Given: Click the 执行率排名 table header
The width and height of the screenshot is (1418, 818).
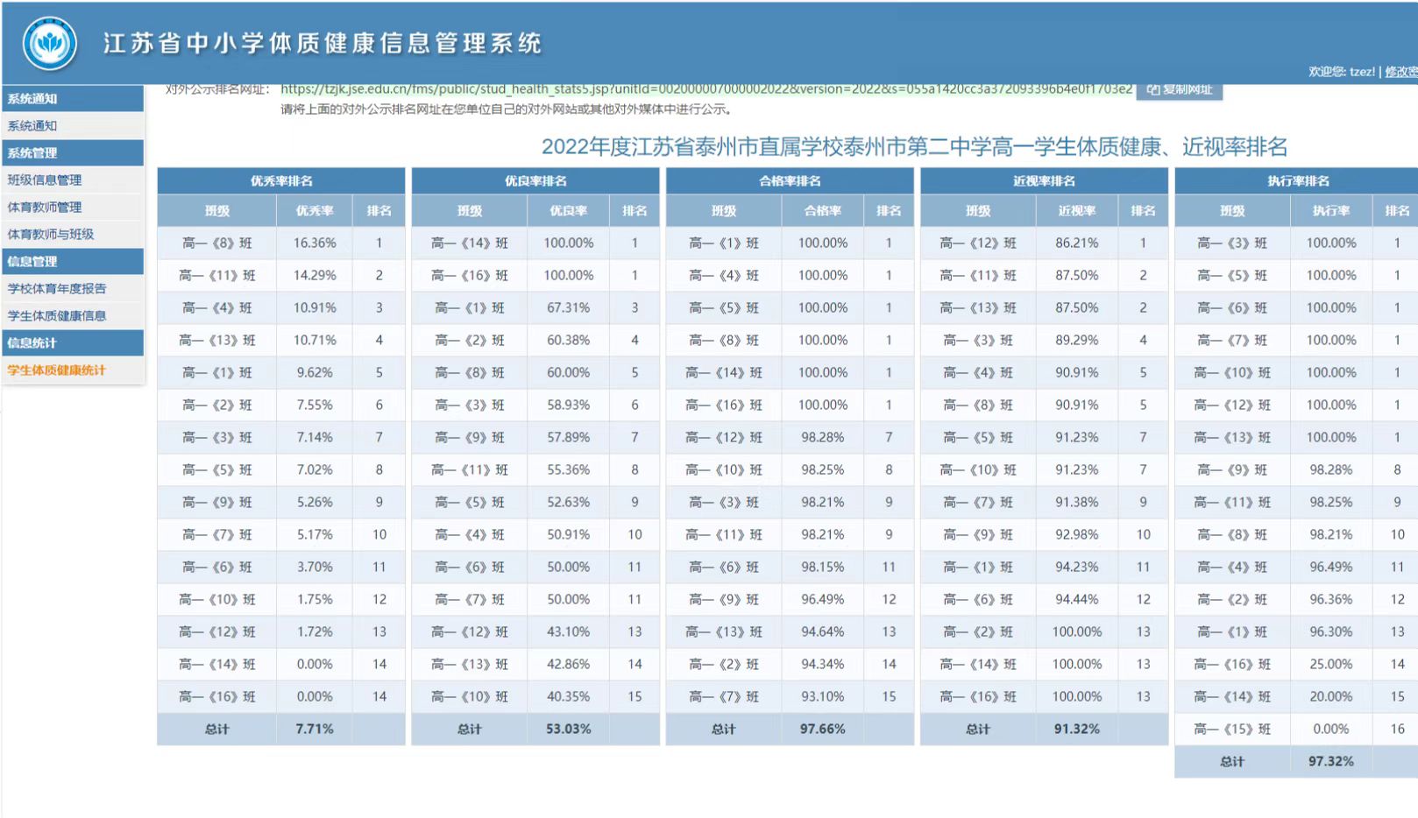Looking at the screenshot, I should click(x=1298, y=181).
